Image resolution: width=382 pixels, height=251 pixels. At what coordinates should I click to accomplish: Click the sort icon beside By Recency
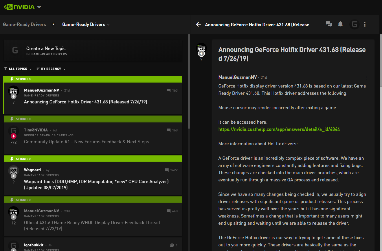click(x=38, y=69)
